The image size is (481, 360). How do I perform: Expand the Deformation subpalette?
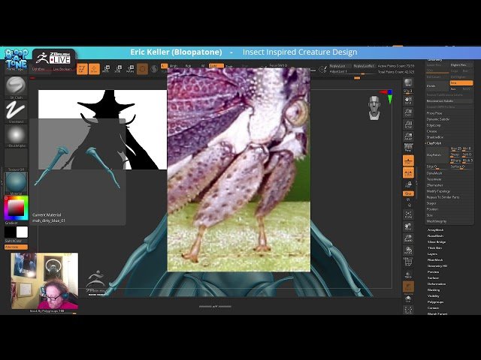point(437,283)
